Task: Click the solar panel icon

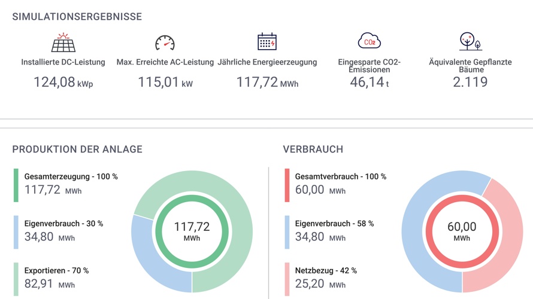Action: coord(63,42)
